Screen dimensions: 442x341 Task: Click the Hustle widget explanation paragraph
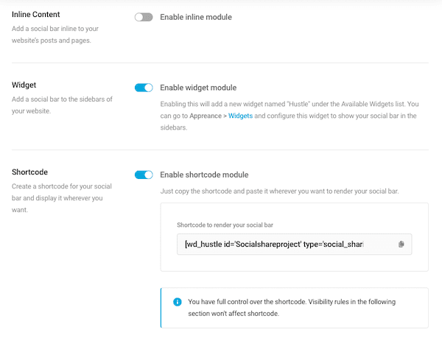click(290, 116)
